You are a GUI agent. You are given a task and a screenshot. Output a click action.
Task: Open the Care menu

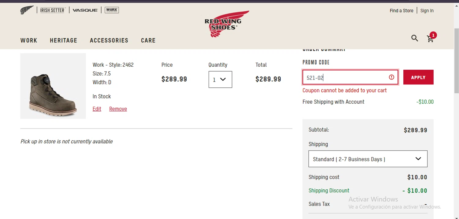(148, 40)
